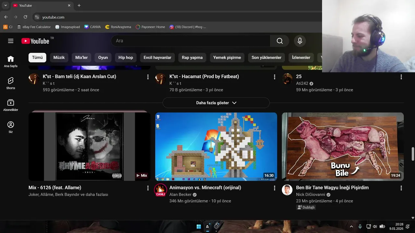Image resolution: width=415 pixels, height=233 pixels.
Task: Close the YouTube browser tab
Action: coord(69,6)
